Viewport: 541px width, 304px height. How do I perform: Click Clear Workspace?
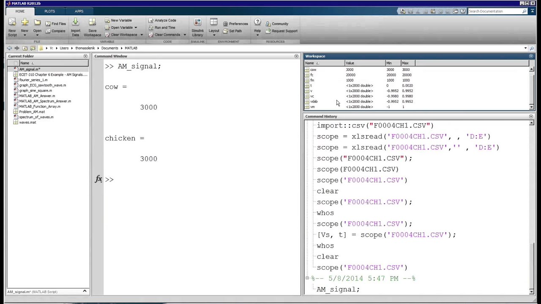121,35
